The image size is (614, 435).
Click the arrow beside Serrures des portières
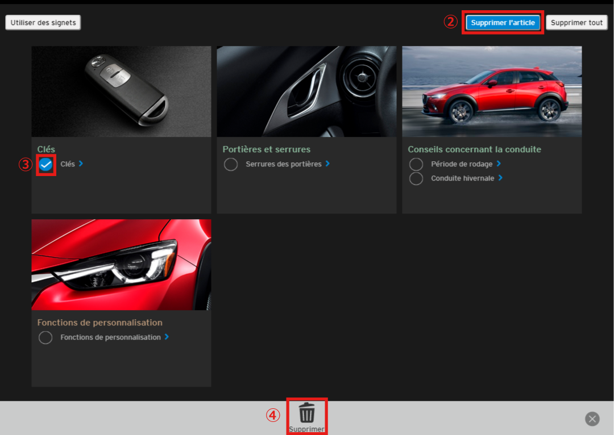pos(327,164)
